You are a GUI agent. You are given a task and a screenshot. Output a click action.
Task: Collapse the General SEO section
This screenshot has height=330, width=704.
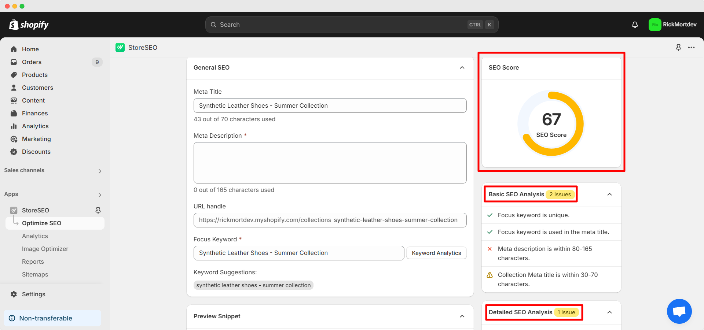462,67
